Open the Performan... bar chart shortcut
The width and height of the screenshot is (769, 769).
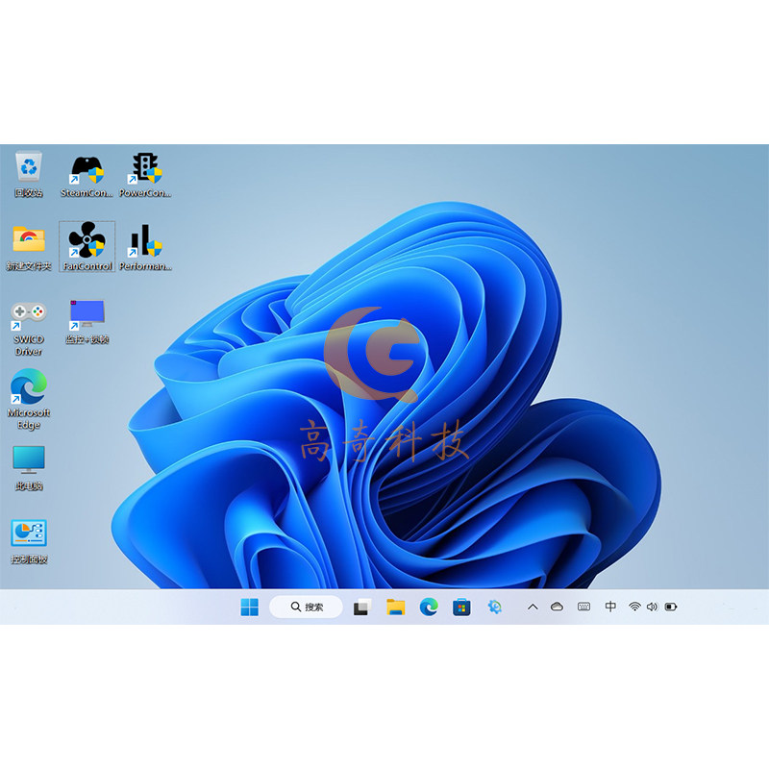click(x=145, y=247)
